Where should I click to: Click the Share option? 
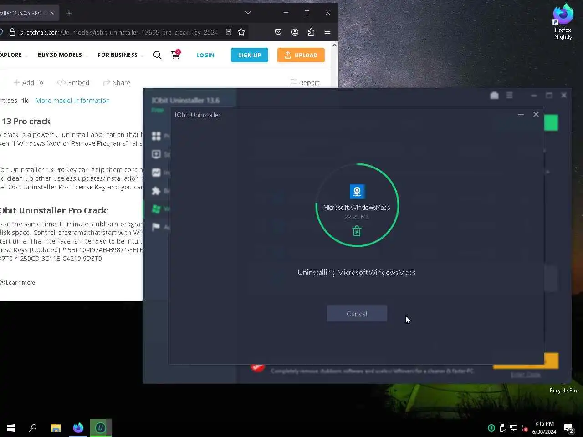117,82
